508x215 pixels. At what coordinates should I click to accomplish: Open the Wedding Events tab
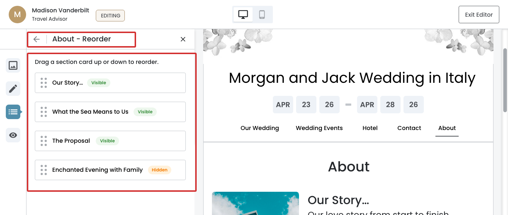319,128
